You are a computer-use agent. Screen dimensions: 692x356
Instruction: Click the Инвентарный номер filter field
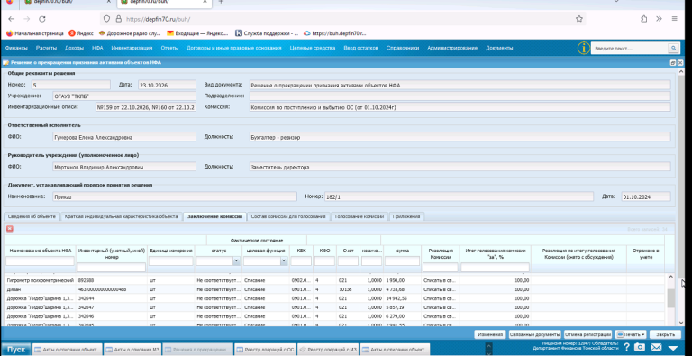(111, 267)
